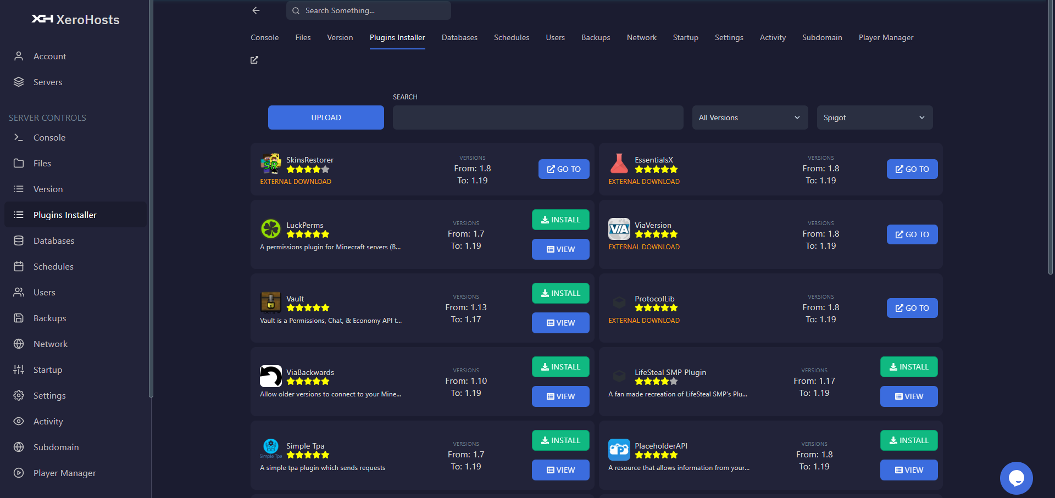View PlaceholderAPI plugin details
This screenshot has height=498, width=1055.
coord(909,470)
